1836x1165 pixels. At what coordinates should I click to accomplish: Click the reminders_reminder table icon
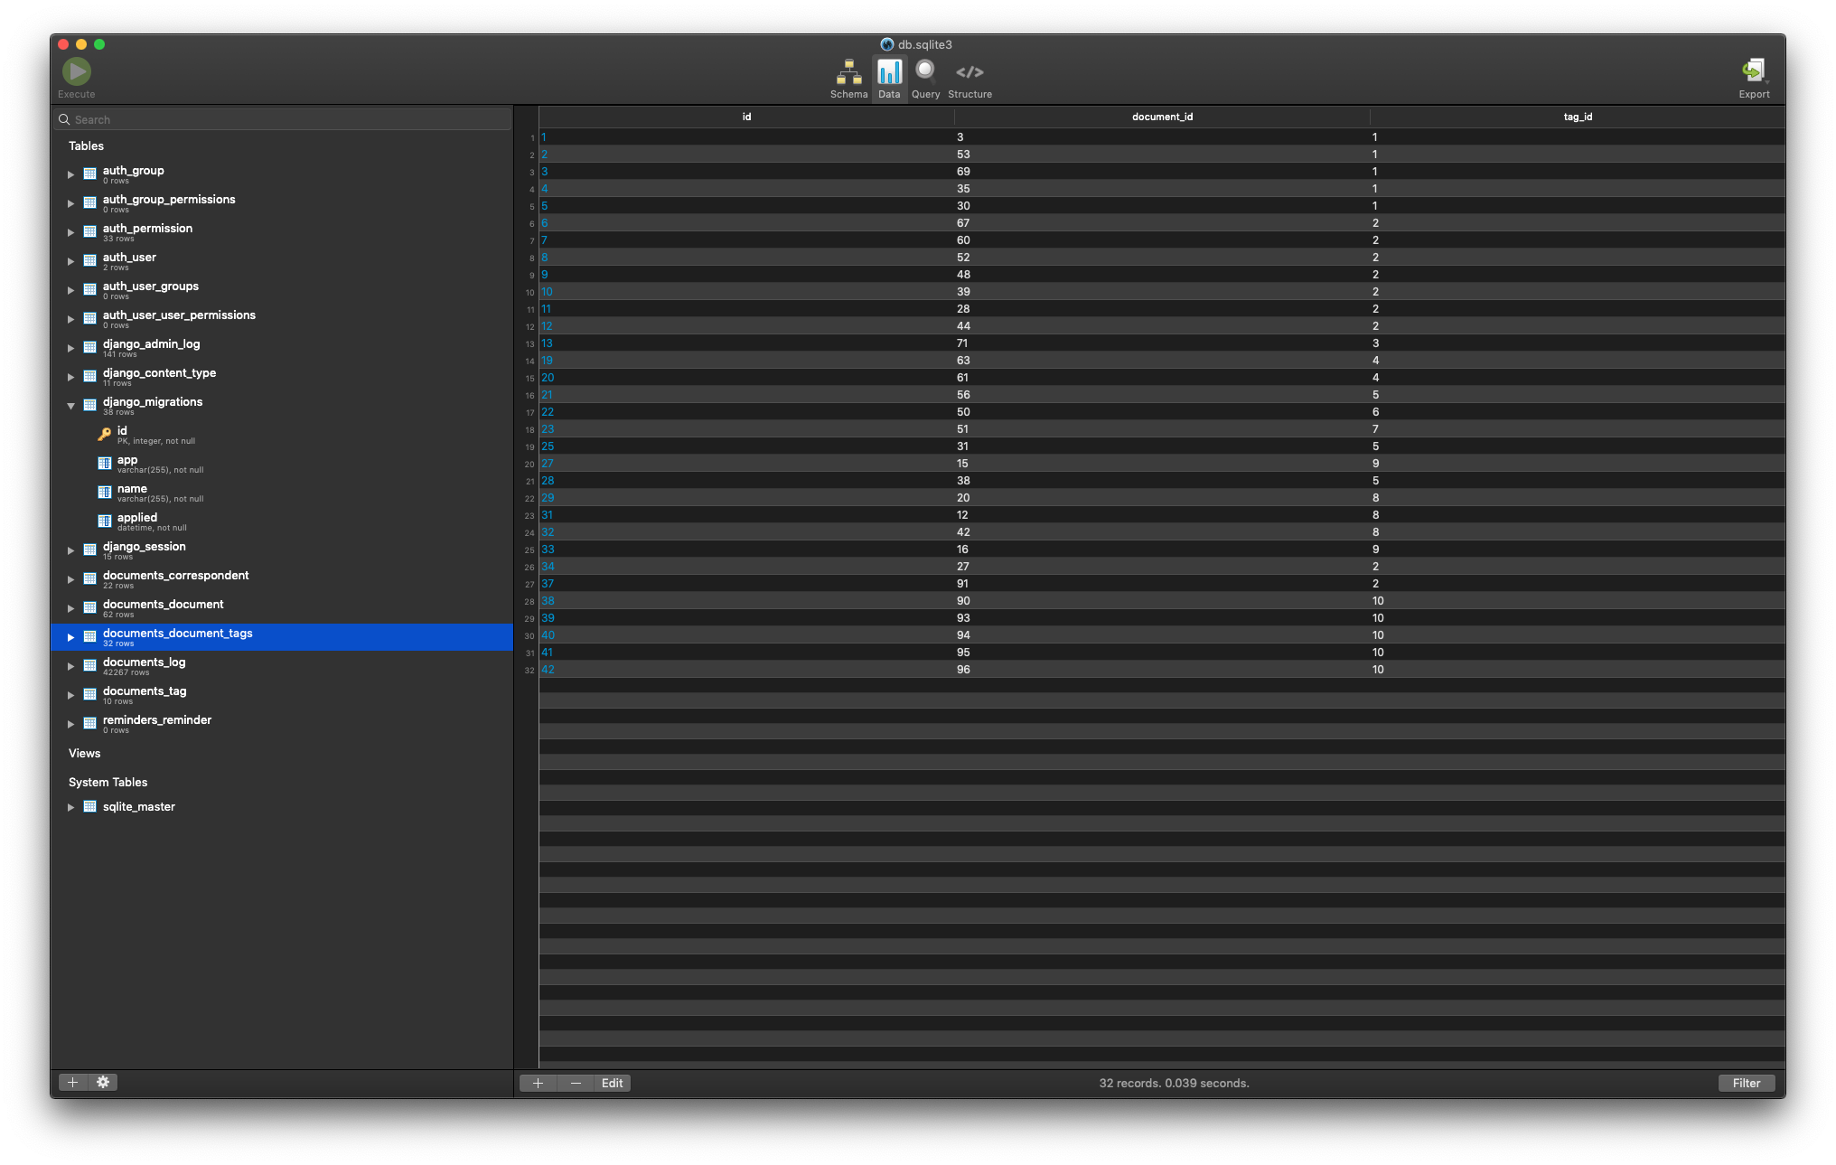pyautogui.click(x=90, y=723)
